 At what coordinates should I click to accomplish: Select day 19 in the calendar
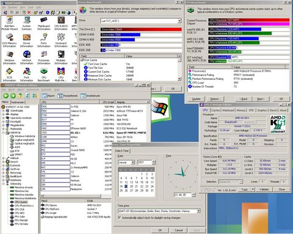coord(126,186)
